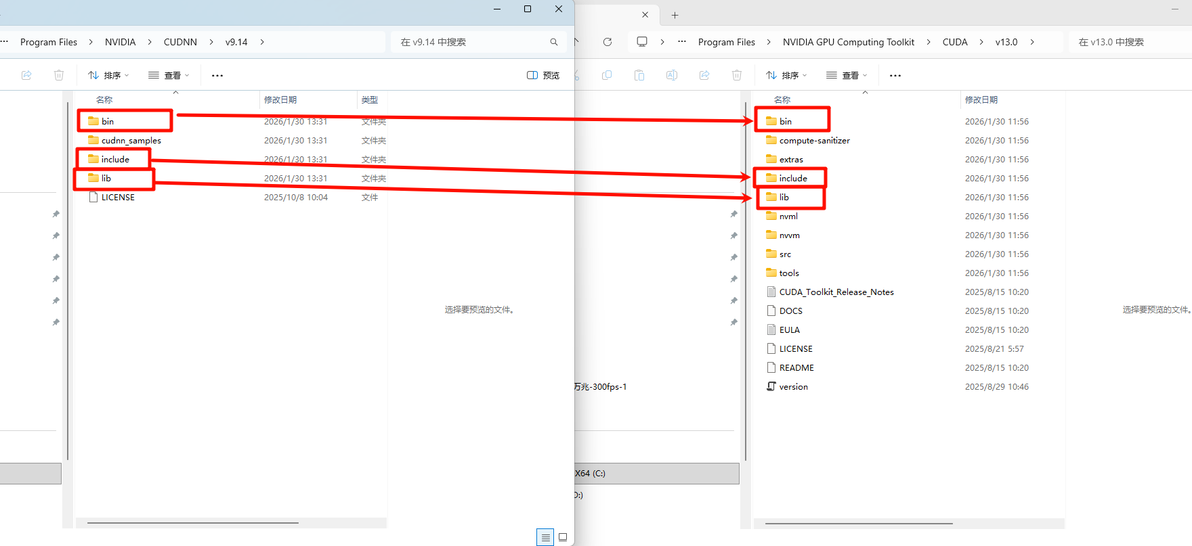Refresh the v13.0 folder view
This screenshot has width=1192, height=546.
pos(608,42)
